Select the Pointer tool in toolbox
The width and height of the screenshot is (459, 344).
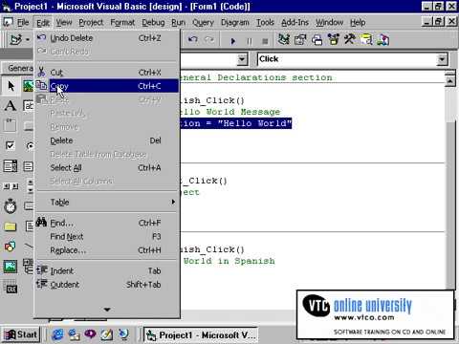point(11,86)
